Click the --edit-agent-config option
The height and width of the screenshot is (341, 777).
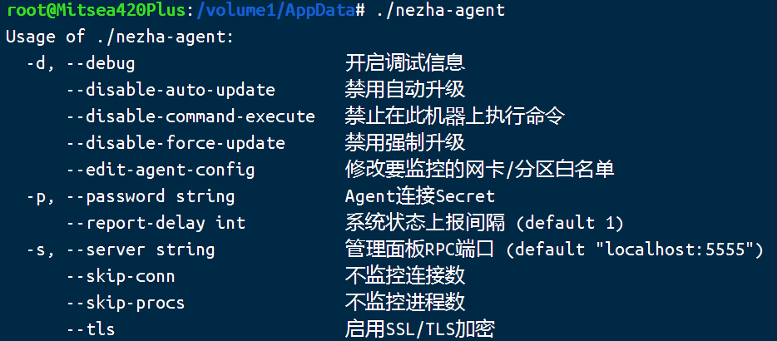161,170
